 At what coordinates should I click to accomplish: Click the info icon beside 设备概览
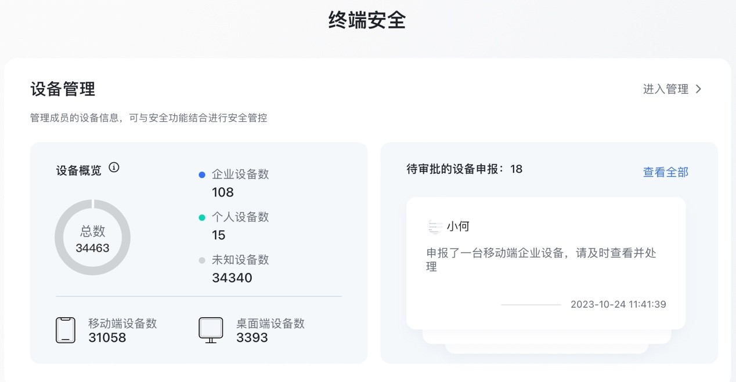coord(114,168)
